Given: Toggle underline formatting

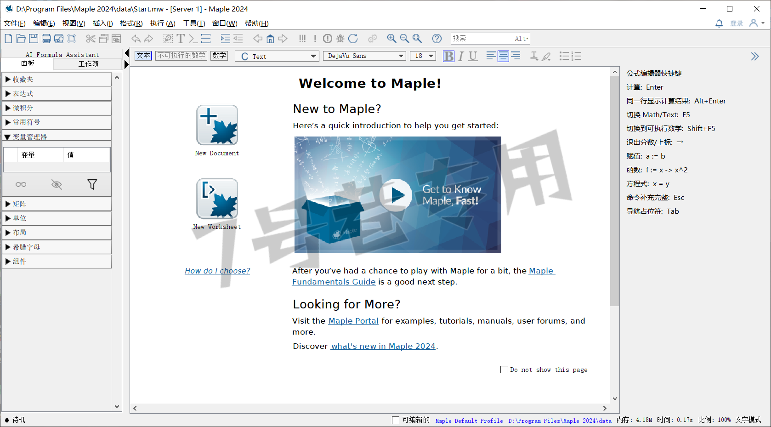Looking at the screenshot, I should coord(473,56).
